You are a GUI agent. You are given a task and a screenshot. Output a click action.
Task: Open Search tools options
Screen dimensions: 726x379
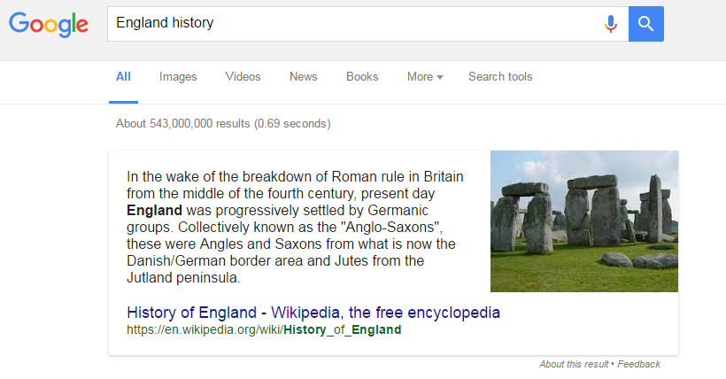pos(500,77)
